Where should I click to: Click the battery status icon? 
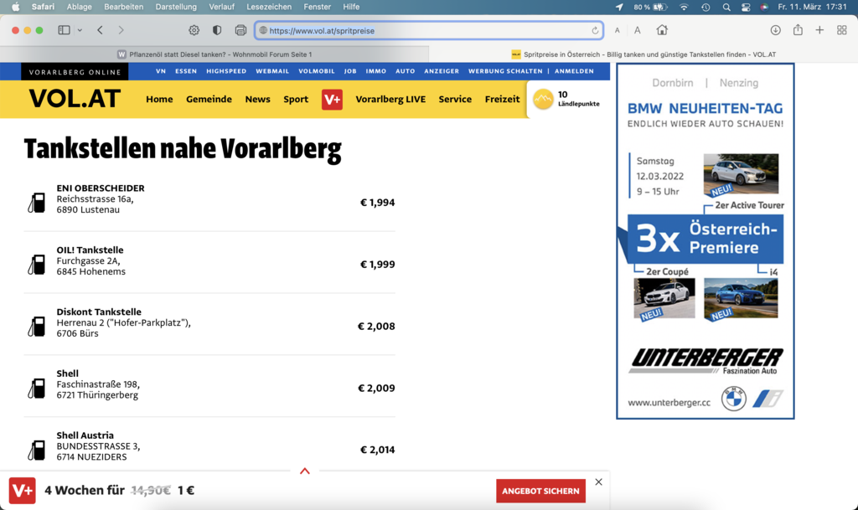click(x=660, y=7)
